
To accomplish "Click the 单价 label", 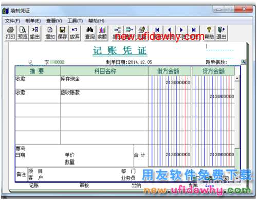I will [69, 155].
